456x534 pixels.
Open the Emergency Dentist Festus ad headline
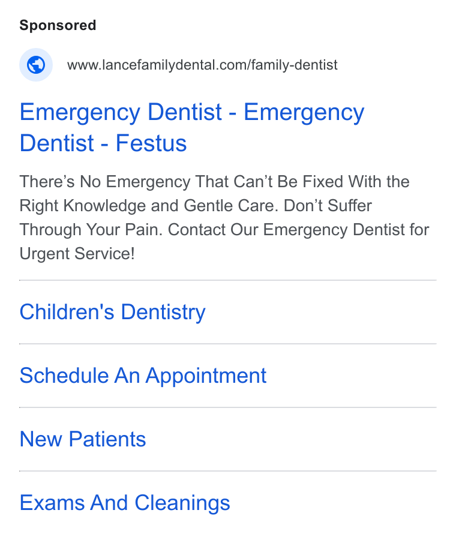(192, 127)
